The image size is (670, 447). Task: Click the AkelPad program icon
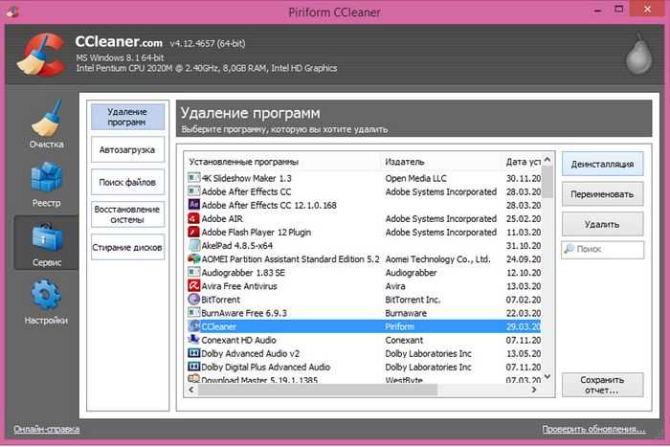pyautogui.click(x=194, y=245)
